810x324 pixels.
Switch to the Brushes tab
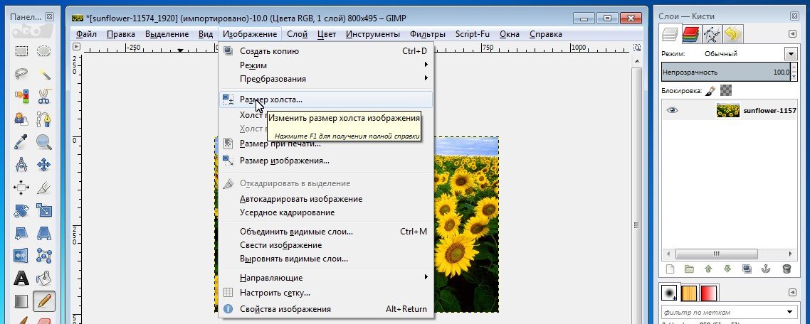(670, 293)
